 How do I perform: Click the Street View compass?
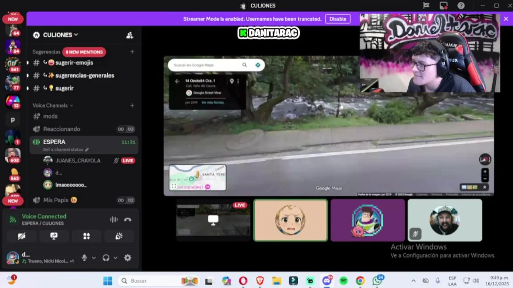pyautogui.click(x=485, y=160)
